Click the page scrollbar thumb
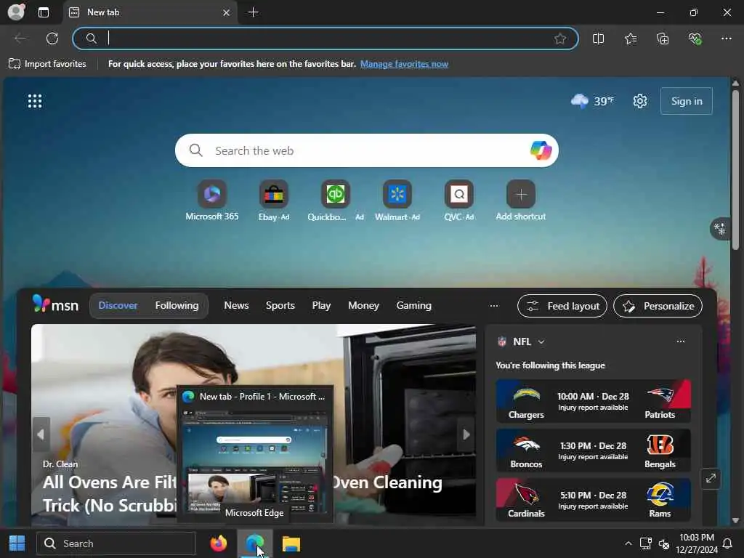The width and height of the screenshot is (744, 558). tap(735, 169)
